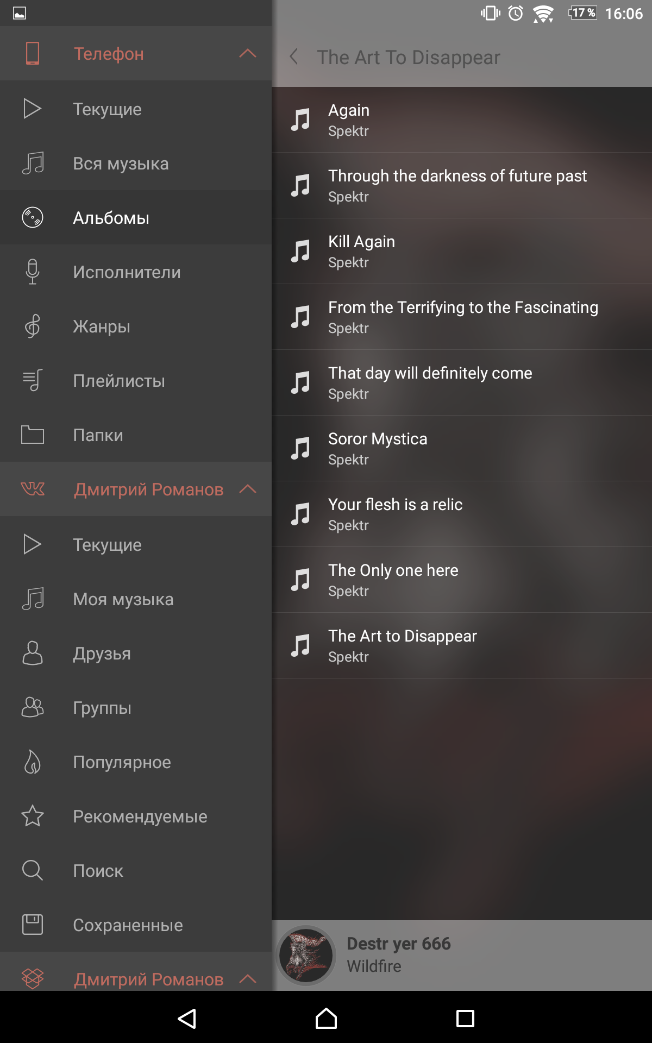Collapse the VK Дмитрий Романов section
Image resolution: width=652 pixels, height=1043 pixels.
pyautogui.click(x=248, y=489)
